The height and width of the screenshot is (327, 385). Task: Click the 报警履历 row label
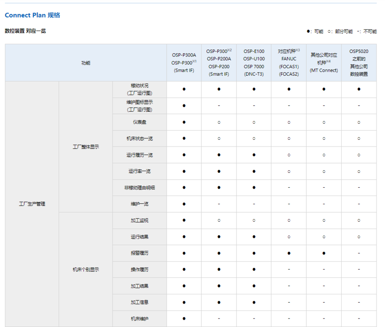[139, 253]
